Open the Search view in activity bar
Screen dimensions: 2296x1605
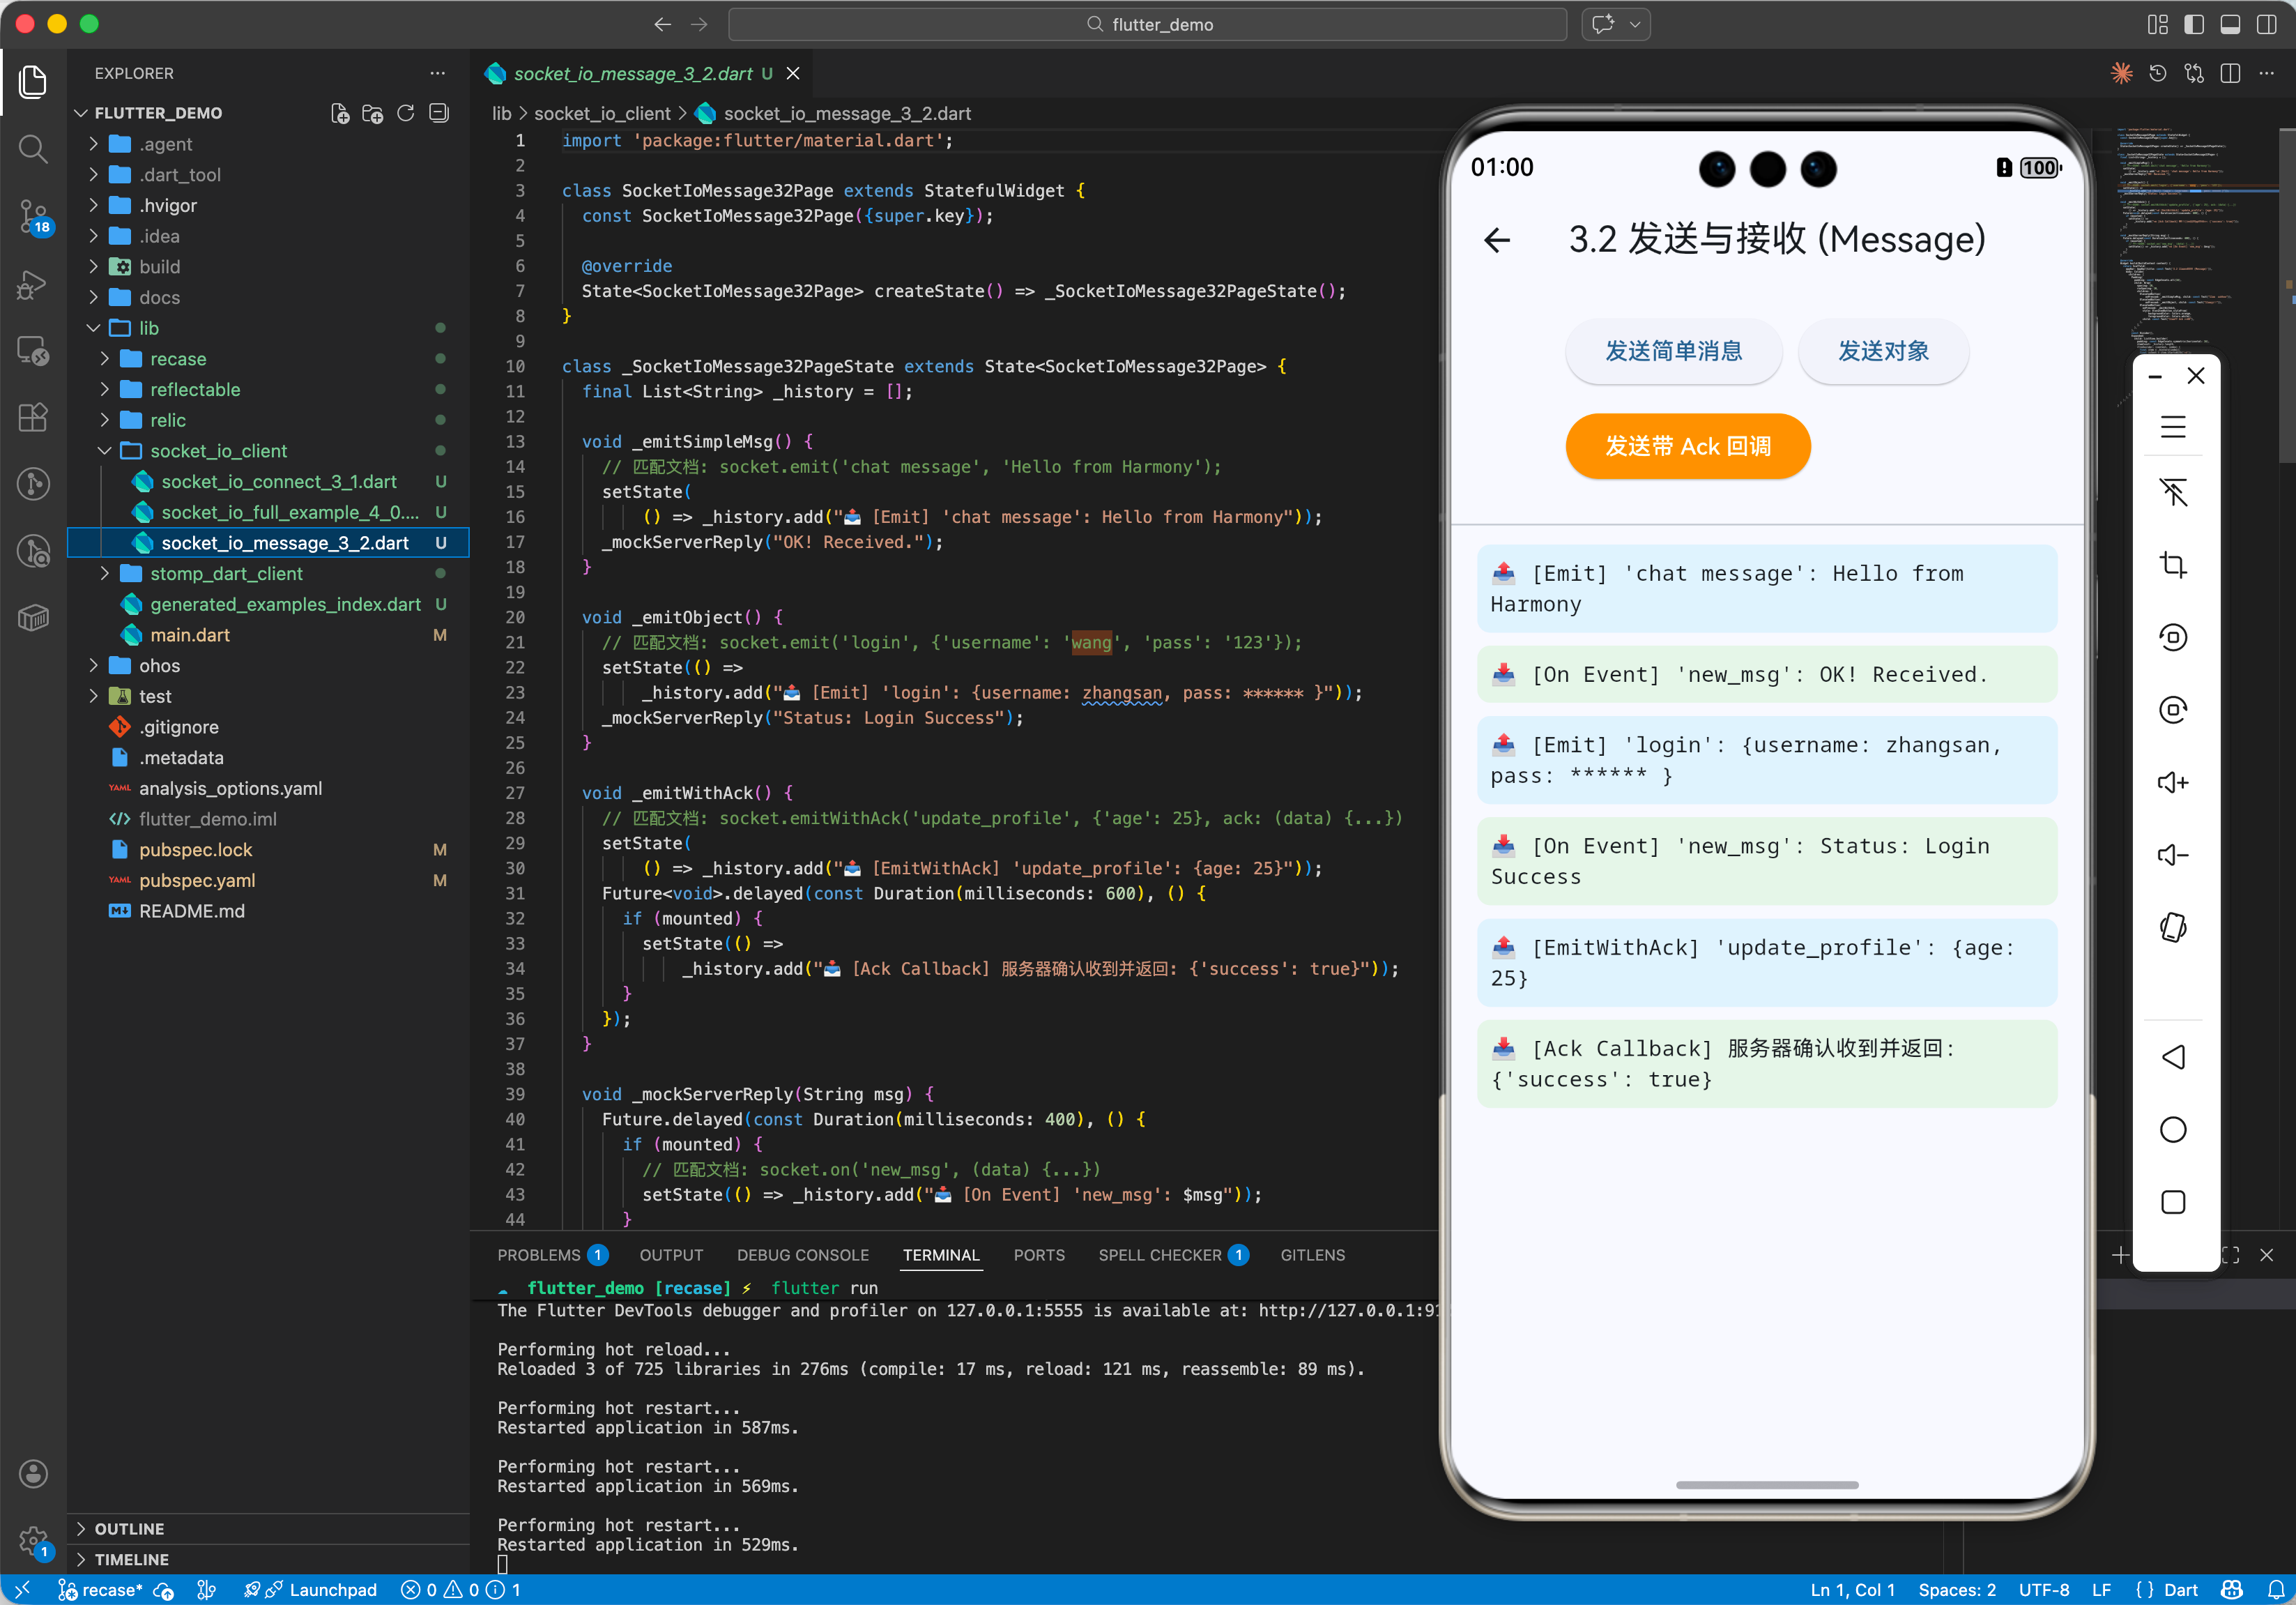[x=33, y=149]
